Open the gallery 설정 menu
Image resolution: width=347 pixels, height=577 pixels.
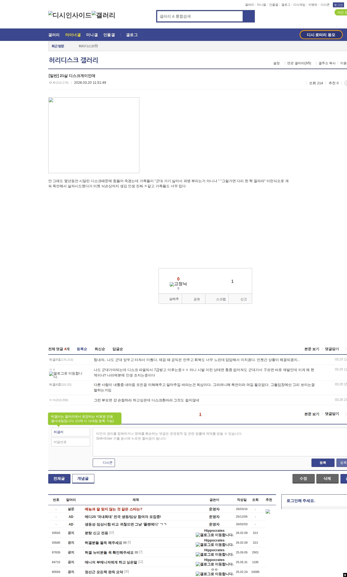(x=276, y=63)
